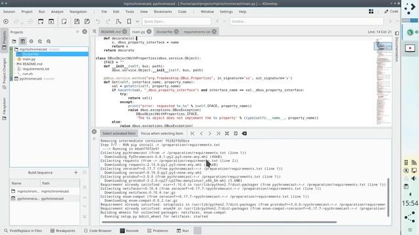The image size is (419, 235).
Task: Toggle the Documentation side panel tab
Action: [x=397, y=46]
